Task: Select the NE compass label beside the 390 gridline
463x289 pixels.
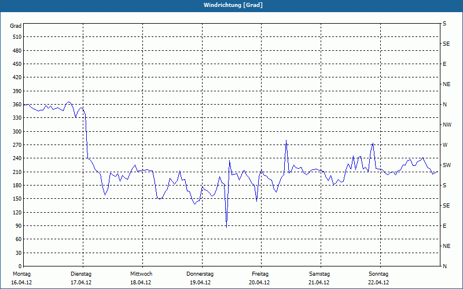Action: tap(446, 84)
